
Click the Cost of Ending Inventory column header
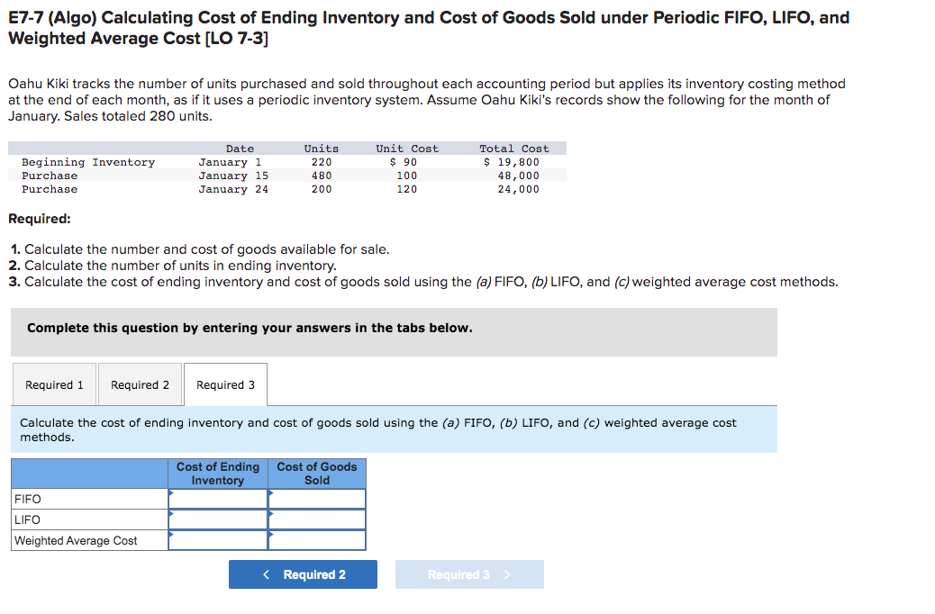pyautogui.click(x=217, y=473)
